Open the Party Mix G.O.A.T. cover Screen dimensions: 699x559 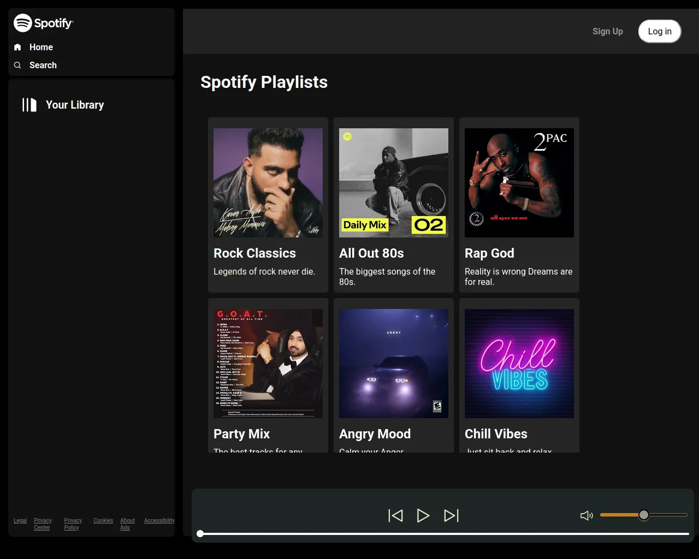pyautogui.click(x=268, y=364)
